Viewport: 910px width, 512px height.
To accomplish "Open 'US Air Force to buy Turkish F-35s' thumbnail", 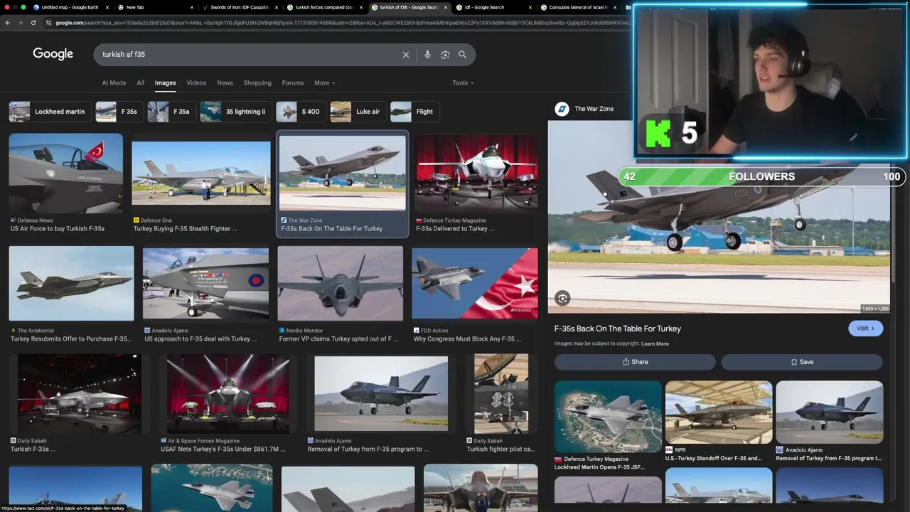I will pyautogui.click(x=65, y=173).
